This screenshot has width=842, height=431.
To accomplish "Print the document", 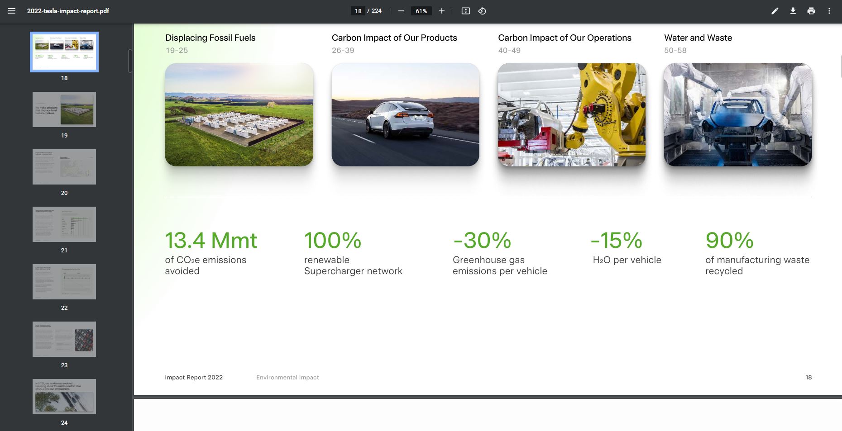I will 811,11.
